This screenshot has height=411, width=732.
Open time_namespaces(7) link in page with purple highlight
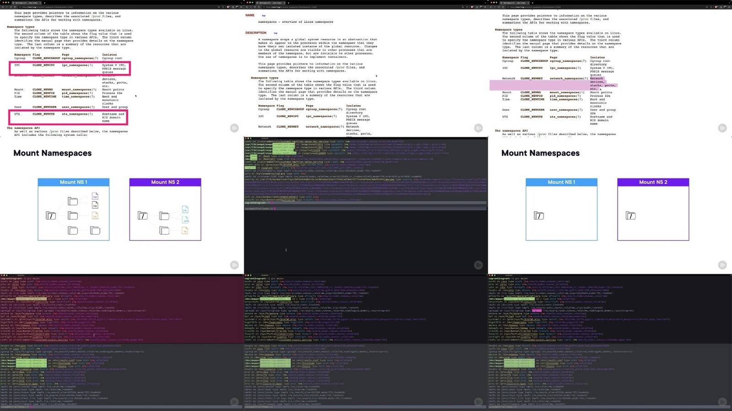566,99
